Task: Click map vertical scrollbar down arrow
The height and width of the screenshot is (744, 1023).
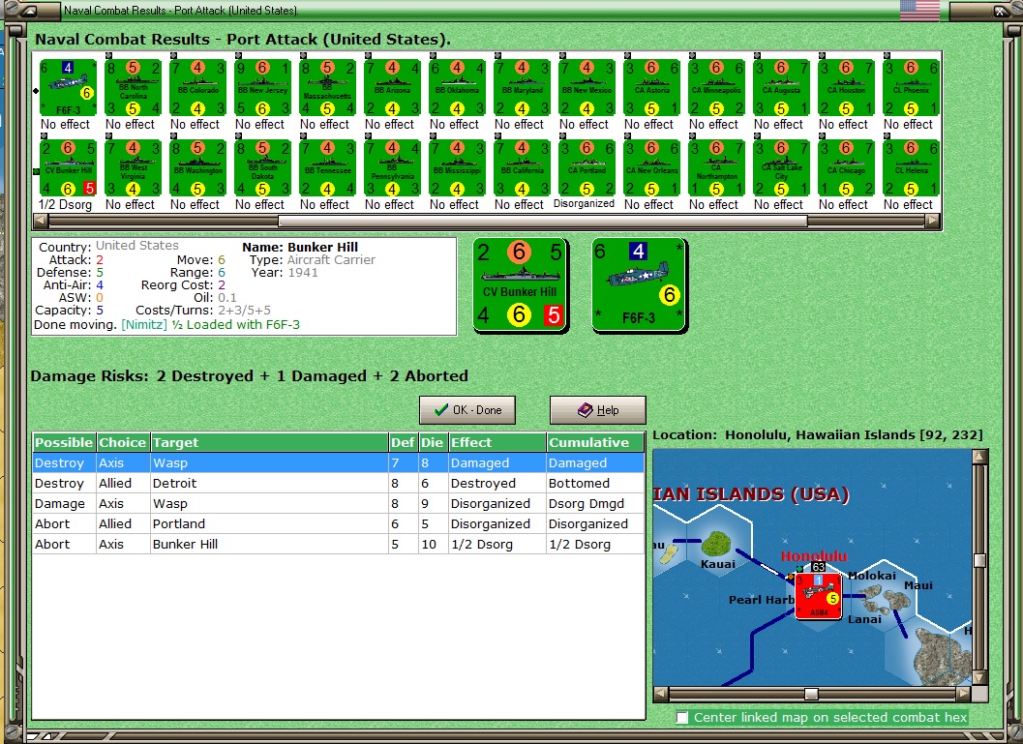Action: [x=979, y=678]
